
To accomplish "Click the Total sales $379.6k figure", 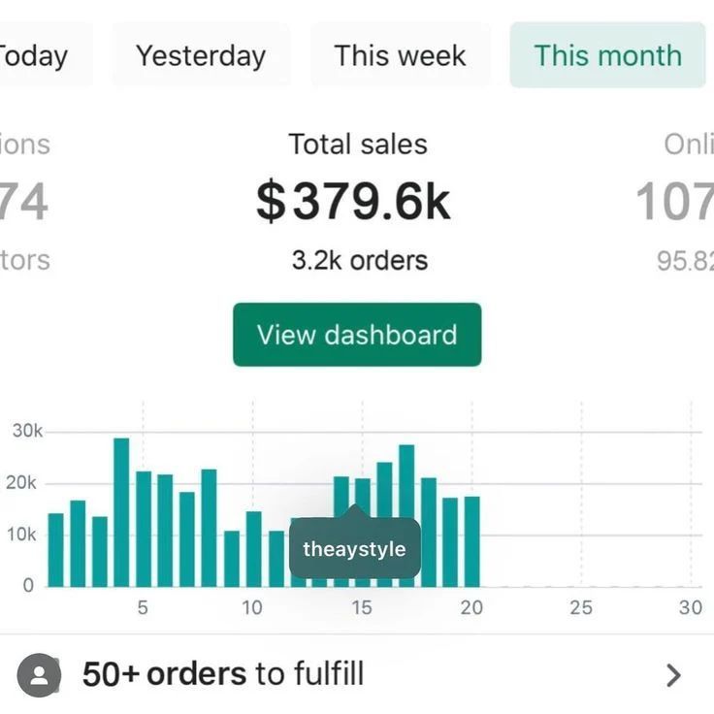I will [x=354, y=202].
